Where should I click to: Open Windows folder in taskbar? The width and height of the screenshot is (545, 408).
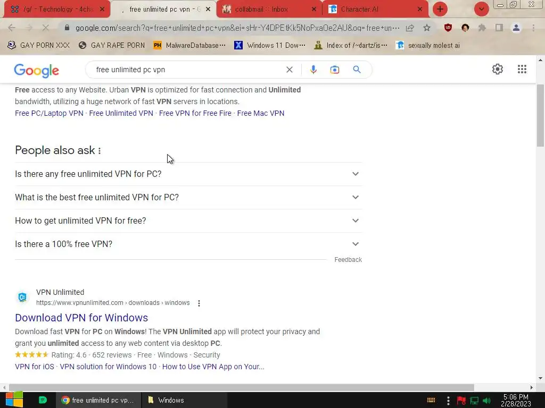coord(185,400)
